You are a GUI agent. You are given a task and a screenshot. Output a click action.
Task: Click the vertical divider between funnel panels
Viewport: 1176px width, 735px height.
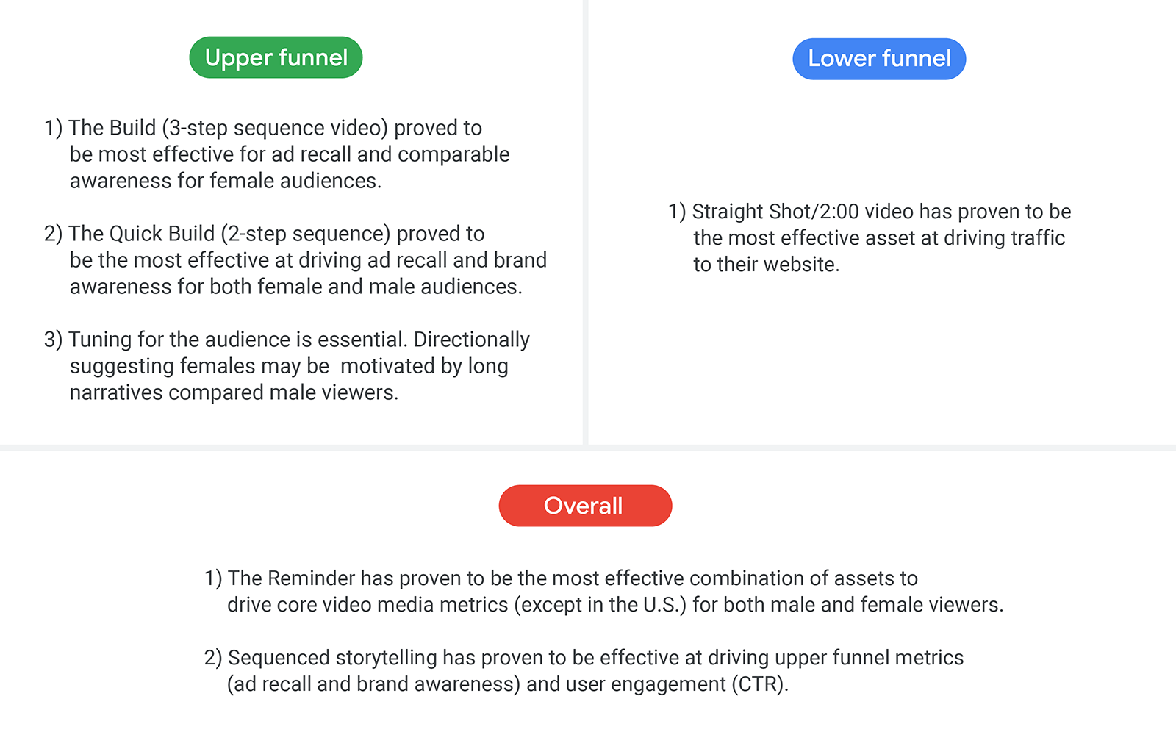tap(586, 222)
